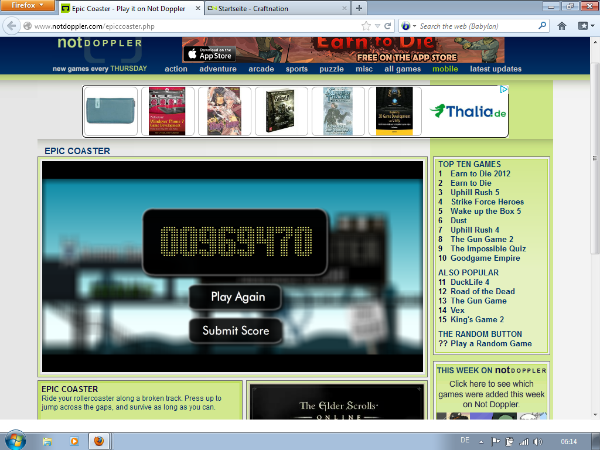Open the all games page
The width and height of the screenshot is (600, 450).
(403, 69)
